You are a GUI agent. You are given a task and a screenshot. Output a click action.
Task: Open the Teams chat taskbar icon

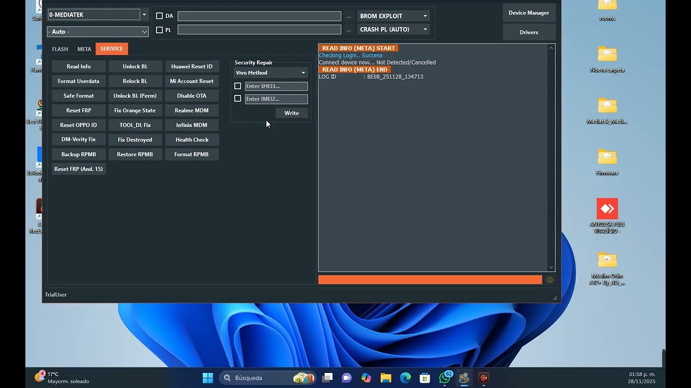coord(347,378)
